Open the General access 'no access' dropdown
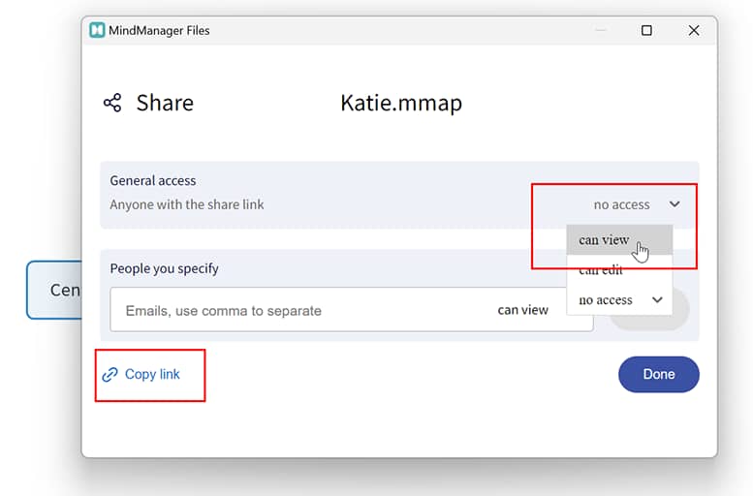753x496 pixels. (x=637, y=205)
